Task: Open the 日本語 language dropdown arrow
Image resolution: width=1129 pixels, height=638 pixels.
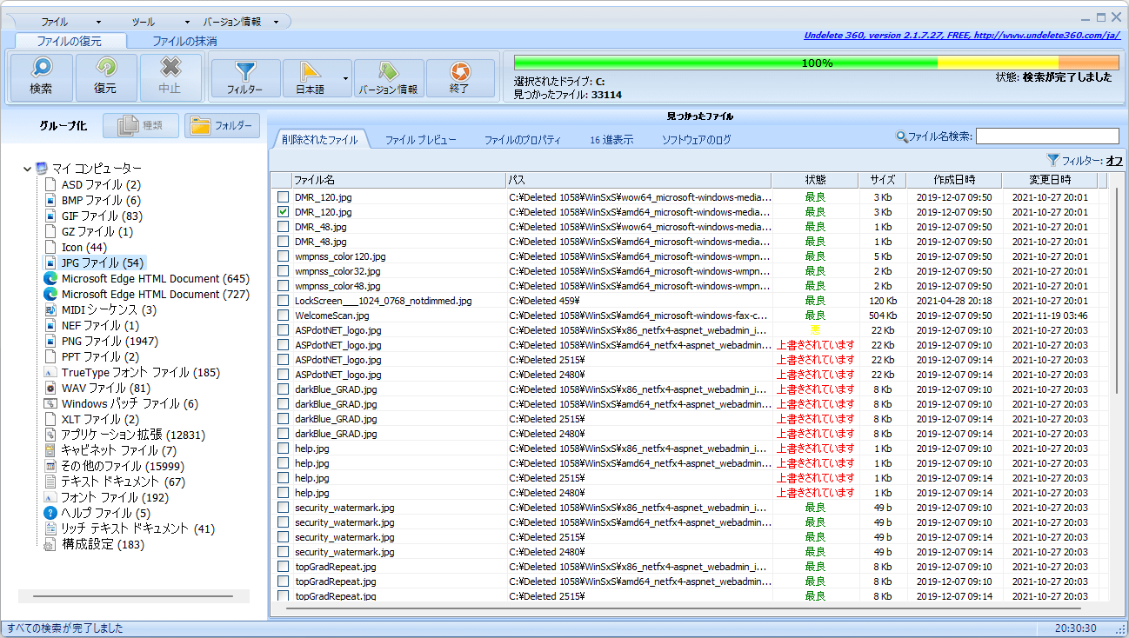Action: [345, 78]
